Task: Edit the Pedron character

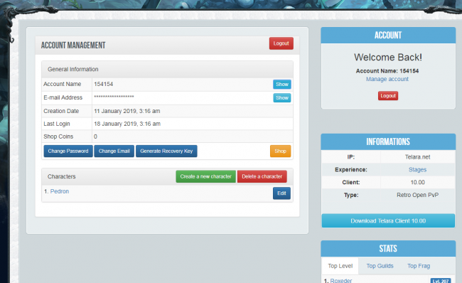Action: point(281,193)
